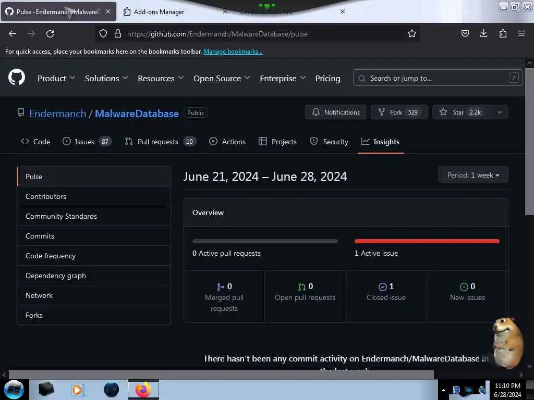Open the Star lists dropdown arrow
This screenshot has width=534, height=400.
coord(499,113)
